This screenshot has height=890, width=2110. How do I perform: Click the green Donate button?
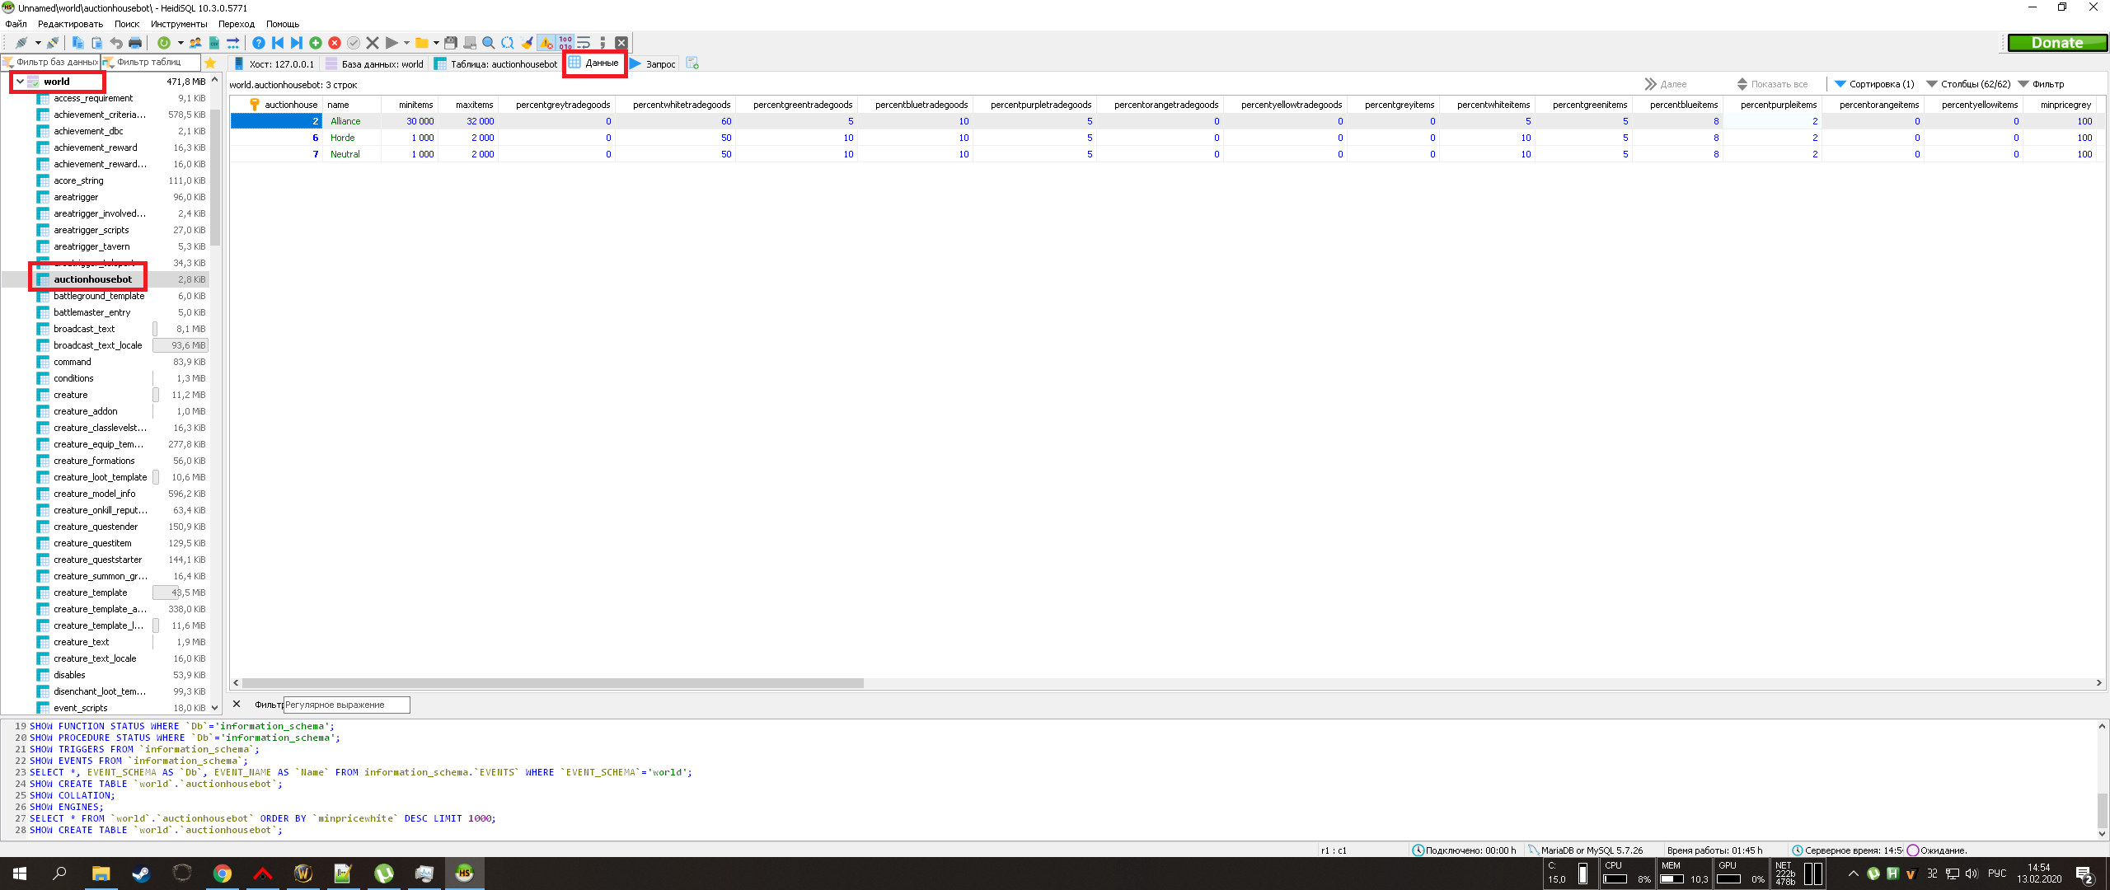pyautogui.click(x=2057, y=43)
